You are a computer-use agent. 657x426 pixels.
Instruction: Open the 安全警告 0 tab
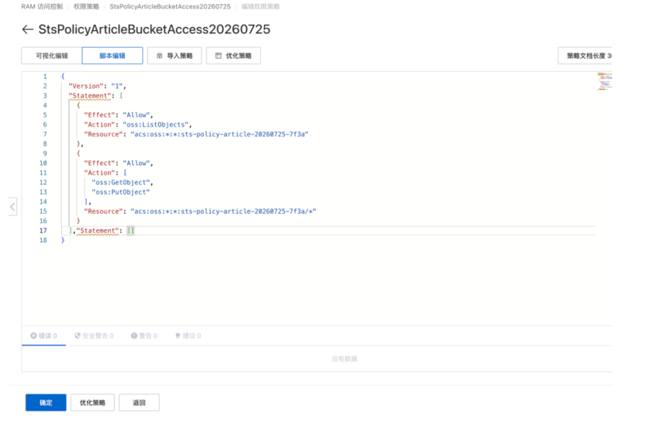(x=94, y=336)
